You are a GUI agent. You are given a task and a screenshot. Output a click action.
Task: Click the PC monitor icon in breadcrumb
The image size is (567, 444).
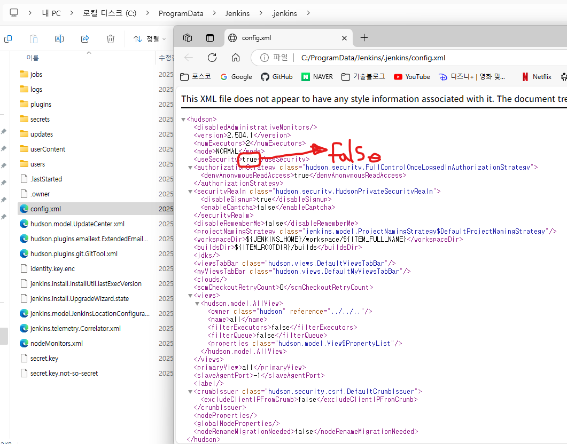[x=14, y=13]
